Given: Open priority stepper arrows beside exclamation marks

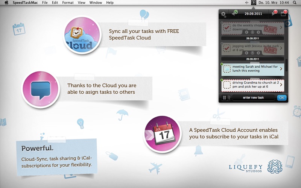Looking at the screenshot, I should pyautogui.click(x=229, y=98).
